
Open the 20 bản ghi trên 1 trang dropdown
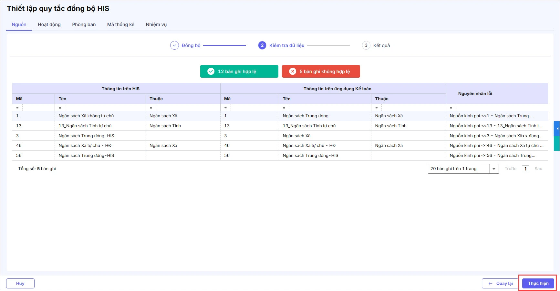tap(494, 169)
